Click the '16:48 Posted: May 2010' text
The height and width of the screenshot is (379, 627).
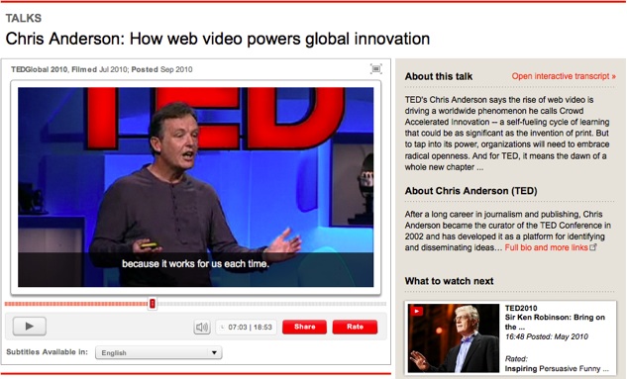tap(547, 336)
